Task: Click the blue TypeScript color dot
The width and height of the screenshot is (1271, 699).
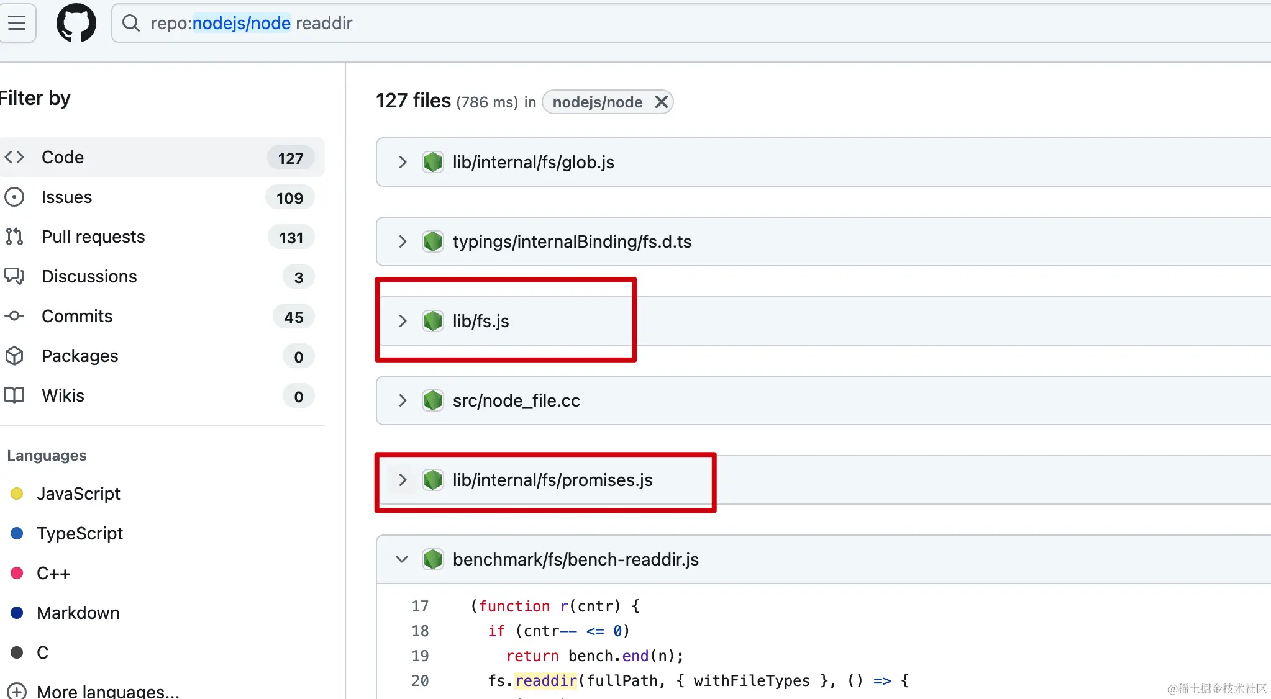Action: (x=17, y=533)
